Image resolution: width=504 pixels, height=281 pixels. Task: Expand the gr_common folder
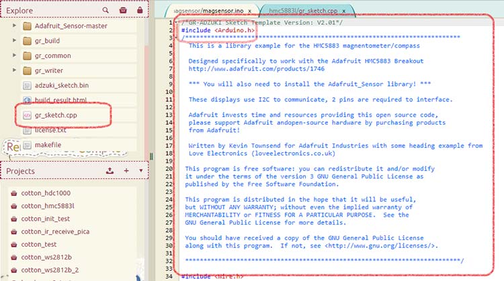pos(14,55)
